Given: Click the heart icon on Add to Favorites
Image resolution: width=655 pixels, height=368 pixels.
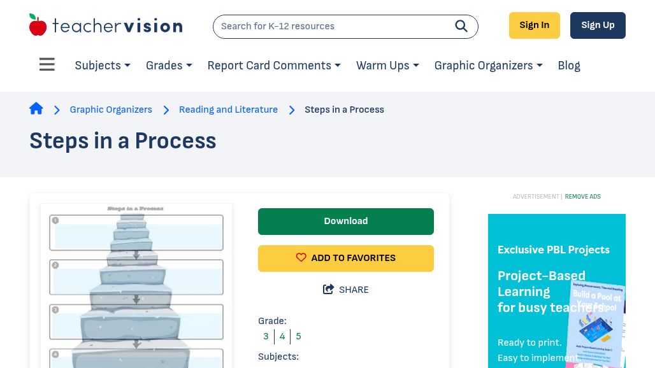Looking at the screenshot, I should coord(301,258).
